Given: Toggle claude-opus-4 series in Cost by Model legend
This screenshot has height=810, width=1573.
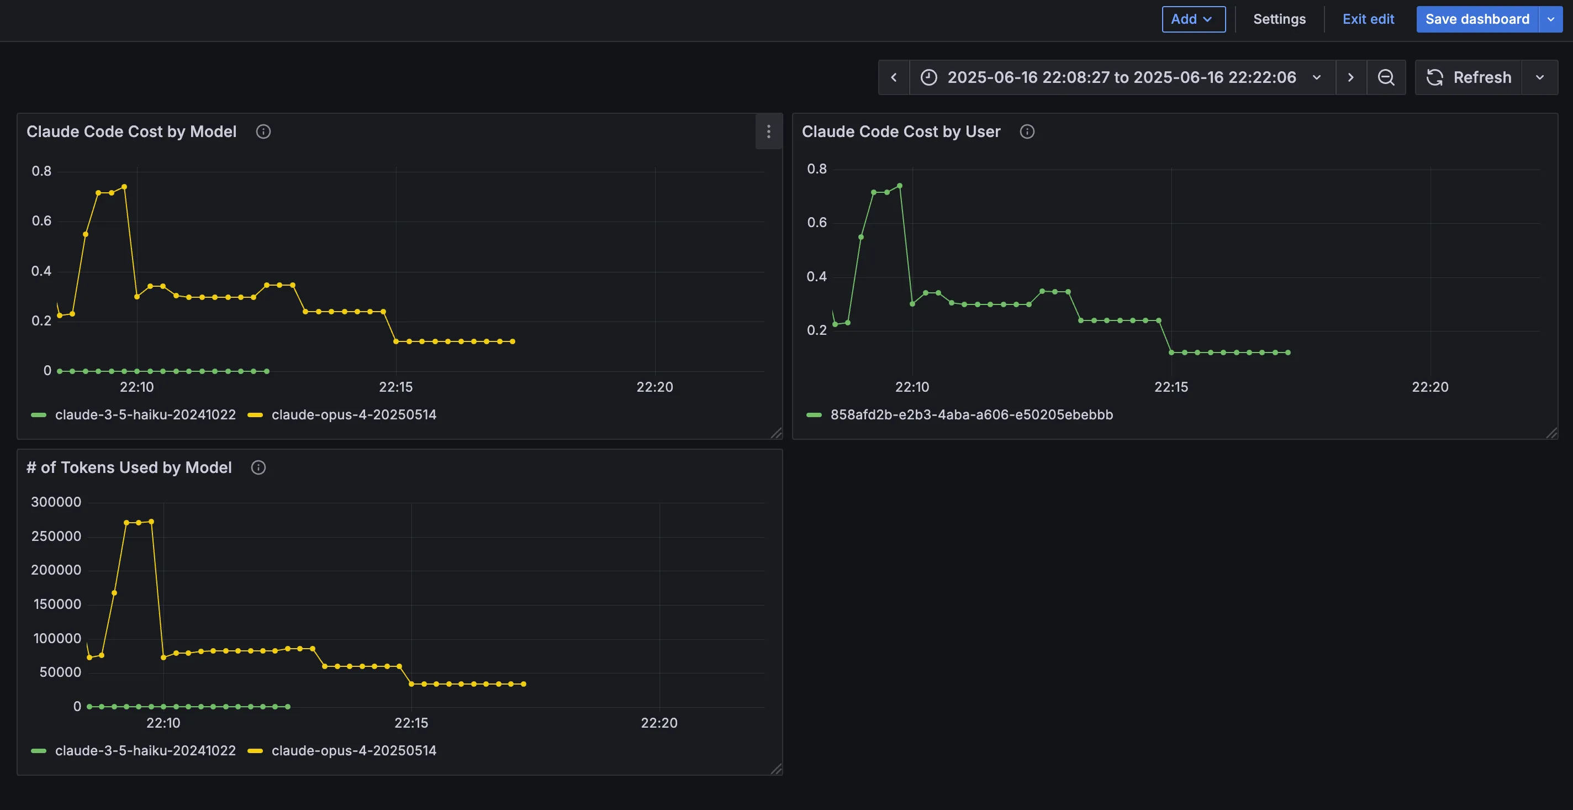Looking at the screenshot, I should point(353,415).
